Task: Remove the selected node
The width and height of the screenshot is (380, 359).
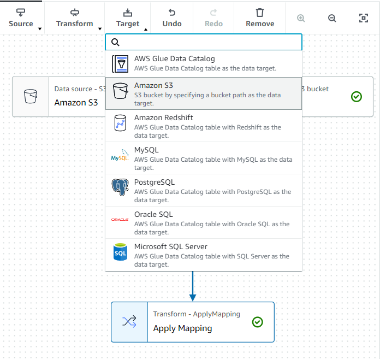Action: pyautogui.click(x=260, y=18)
